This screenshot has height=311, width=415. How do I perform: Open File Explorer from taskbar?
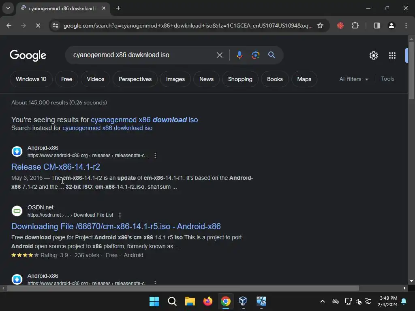190,301
